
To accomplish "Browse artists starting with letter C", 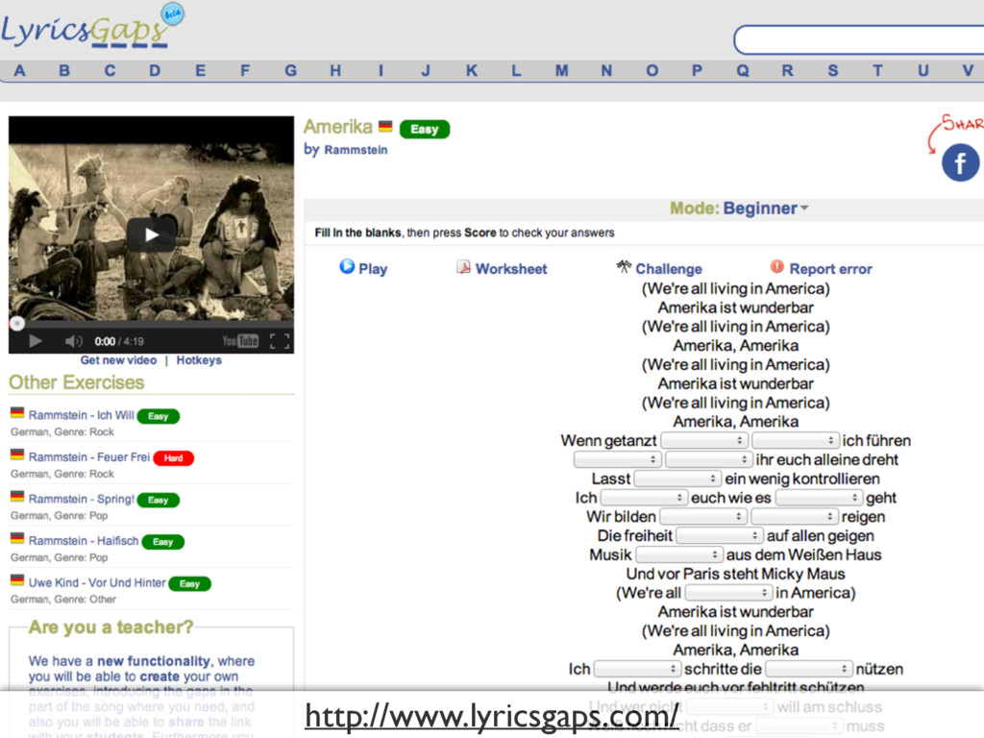I will tap(110, 70).
